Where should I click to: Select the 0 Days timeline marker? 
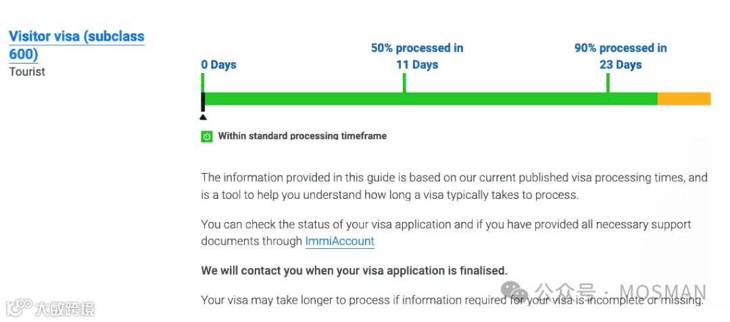219,65
